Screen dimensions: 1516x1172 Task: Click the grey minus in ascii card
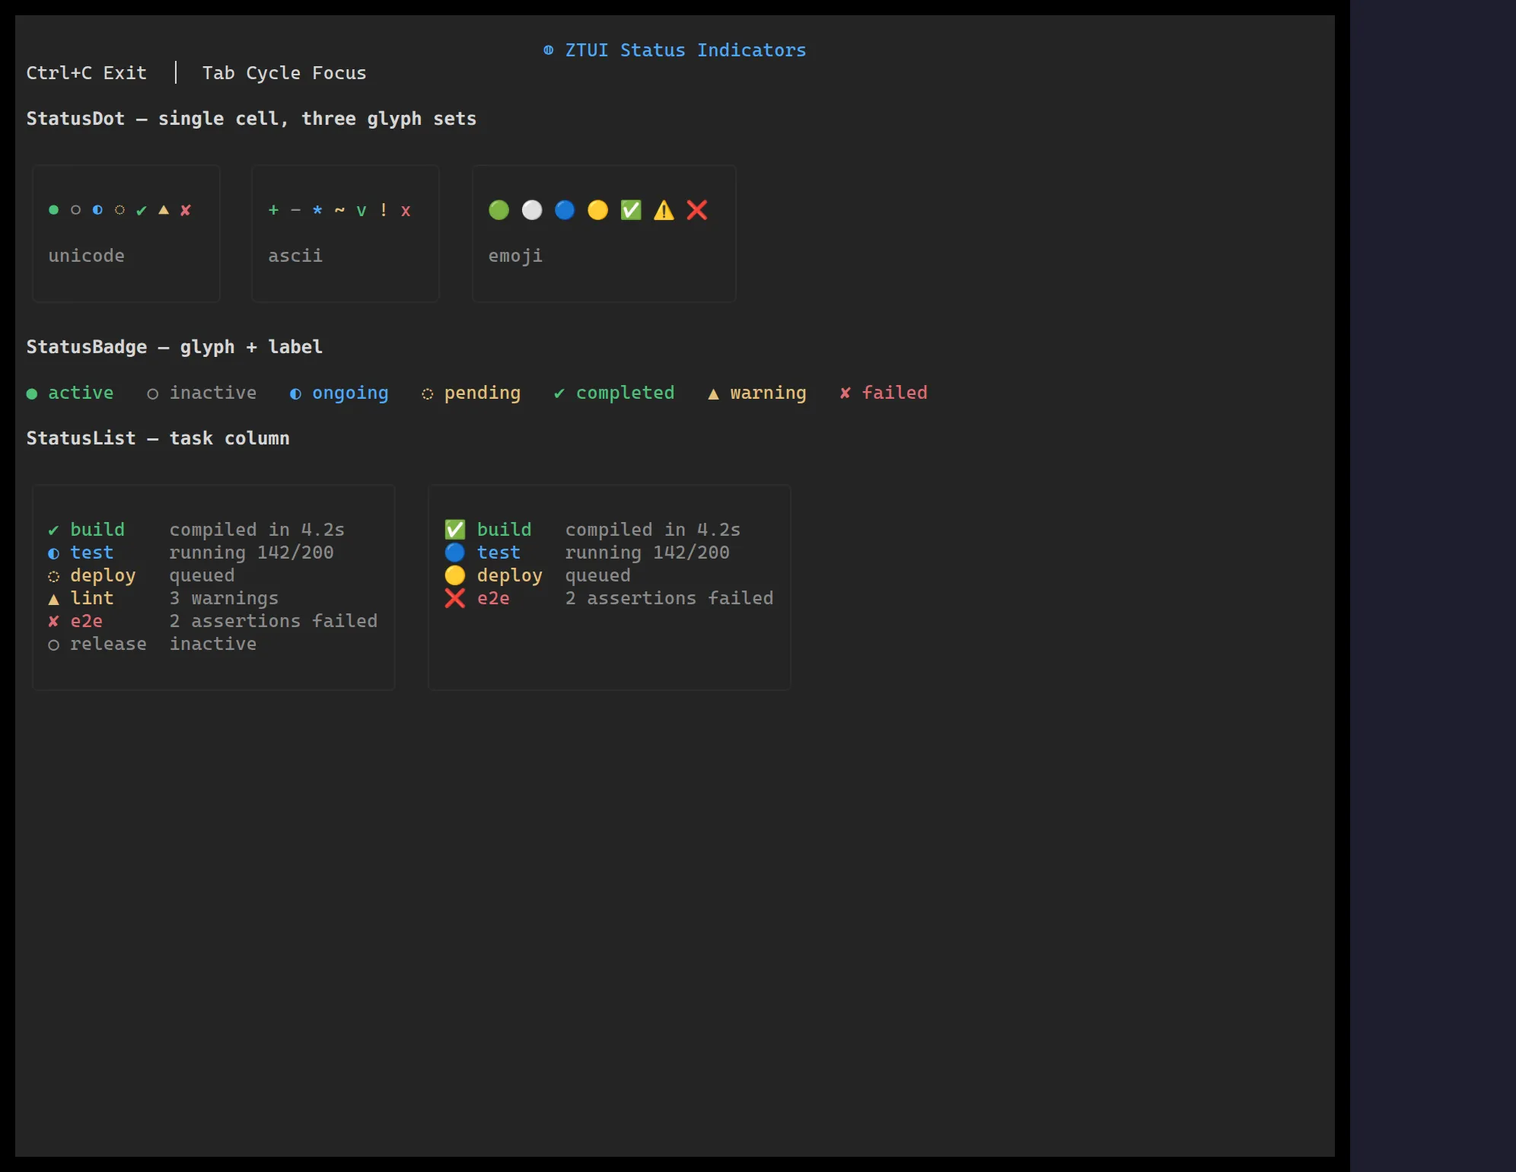295,210
